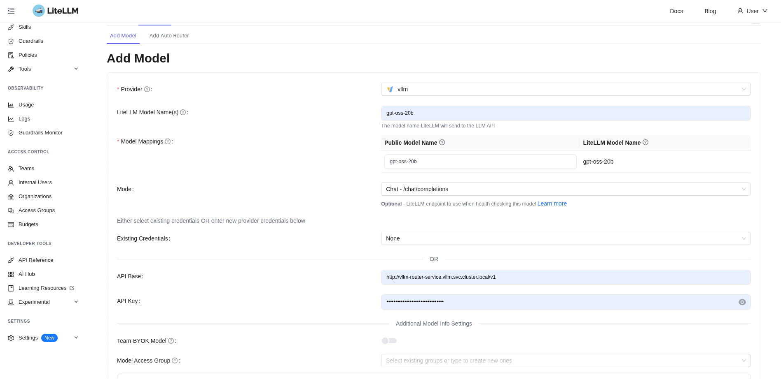Click the Team-BYOK Model help icon

coord(171,341)
